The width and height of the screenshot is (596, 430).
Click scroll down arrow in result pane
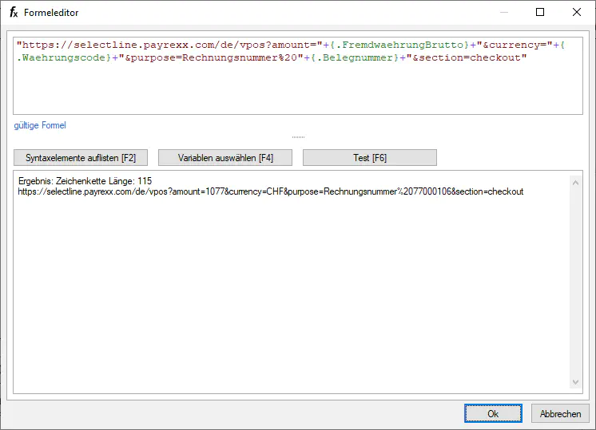point(576,383)
